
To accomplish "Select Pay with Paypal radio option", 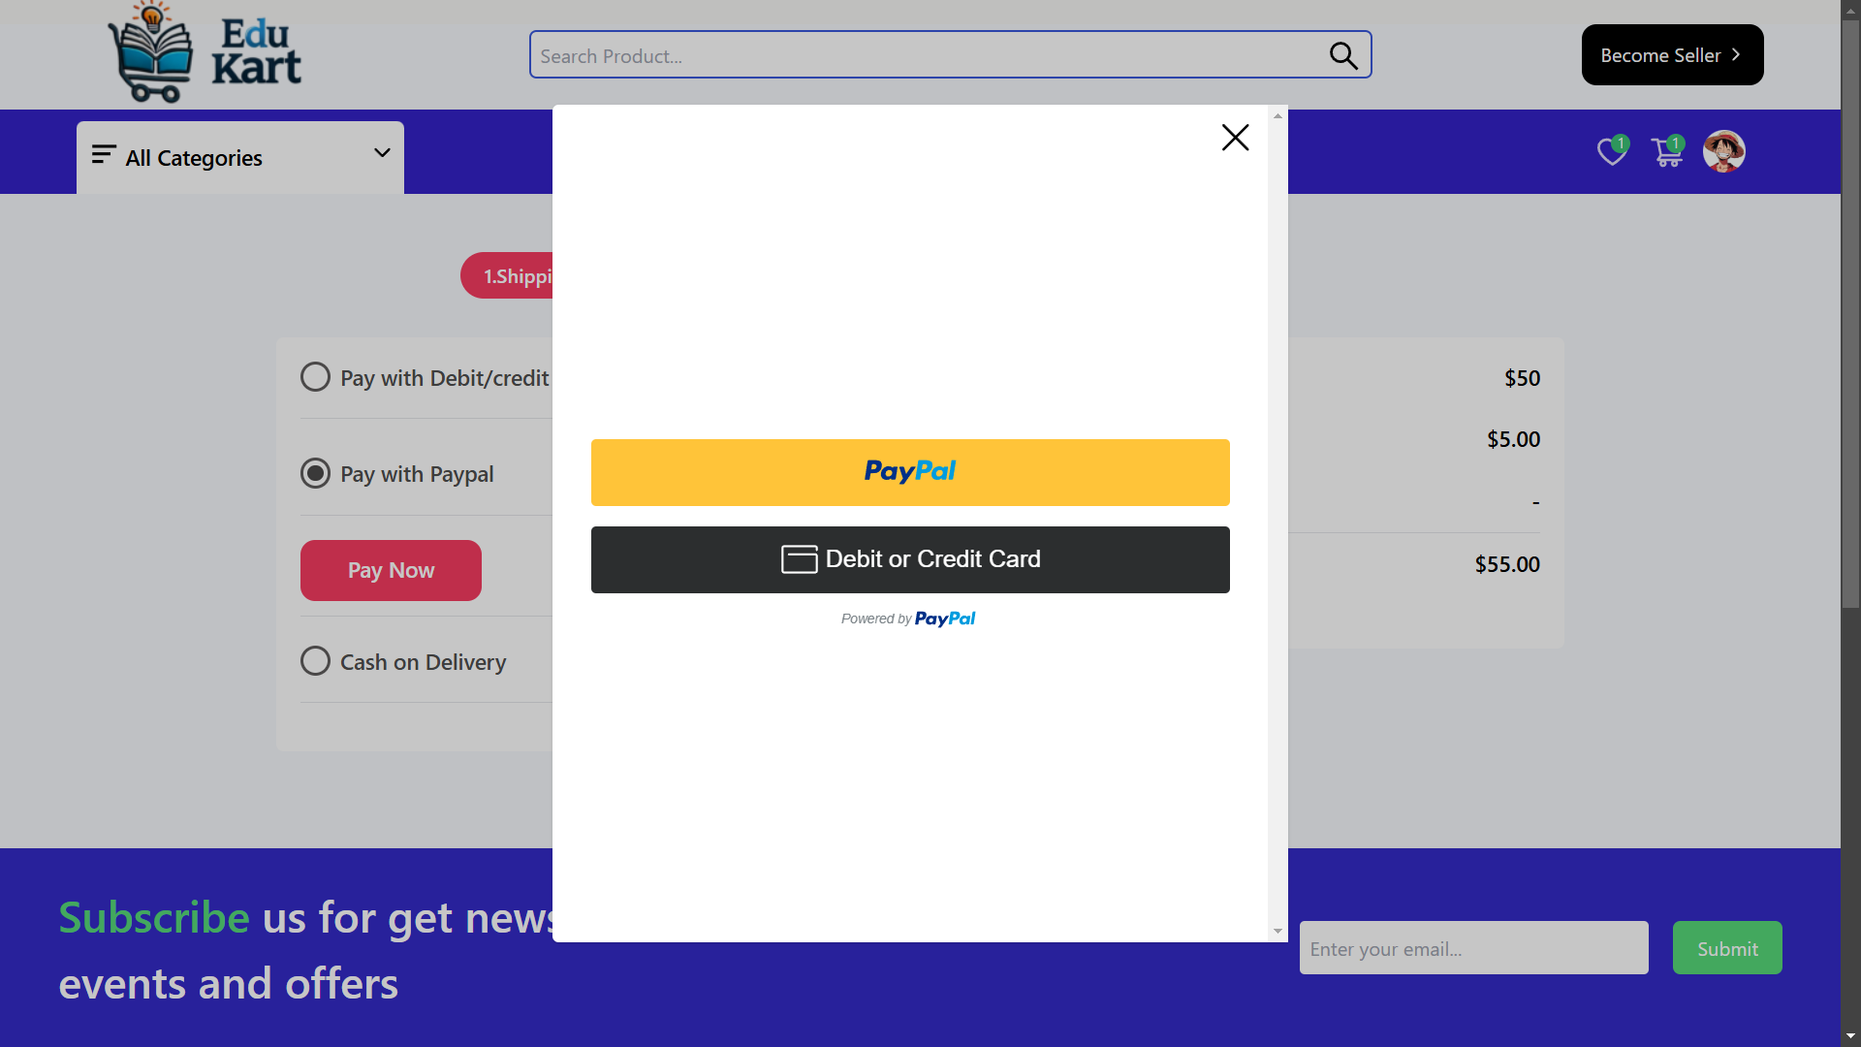I will click(315, 473).
